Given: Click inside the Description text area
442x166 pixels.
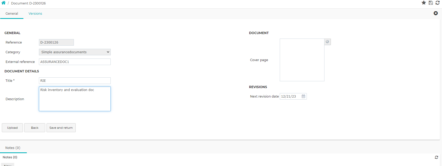Looking at the screenshot, I should [x=75, y=99].
